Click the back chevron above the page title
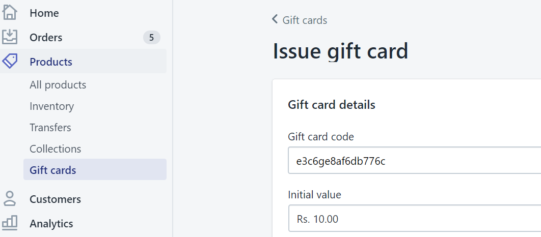Screen dimensions: 541x237 pyautogui.click(x=275, y=19)
